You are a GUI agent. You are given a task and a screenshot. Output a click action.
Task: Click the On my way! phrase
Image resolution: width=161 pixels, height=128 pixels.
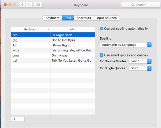pos(60,55)
